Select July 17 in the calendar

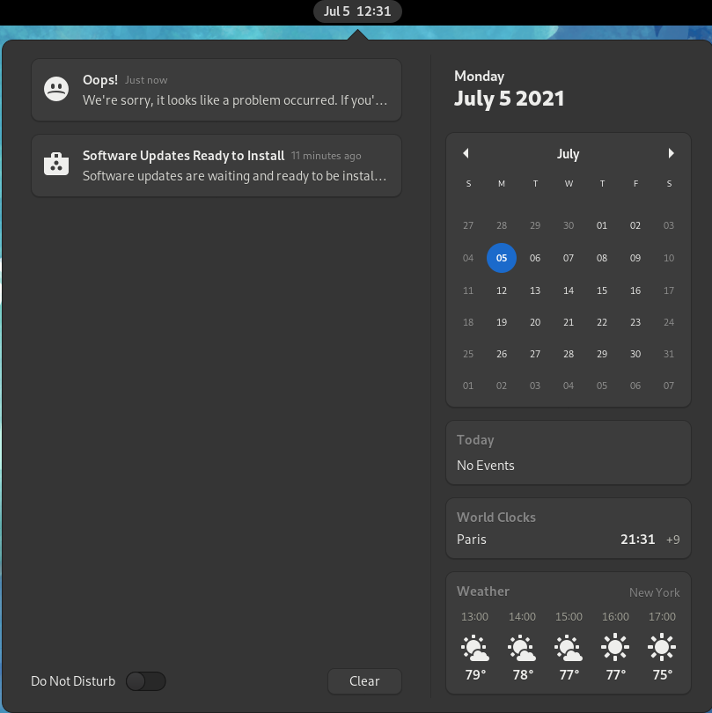pyautogui.click(x=669, y=290)
